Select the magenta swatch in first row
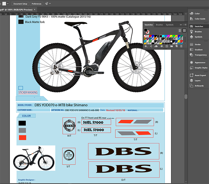This screenshot has height=184, width=209. click(168, 36)
